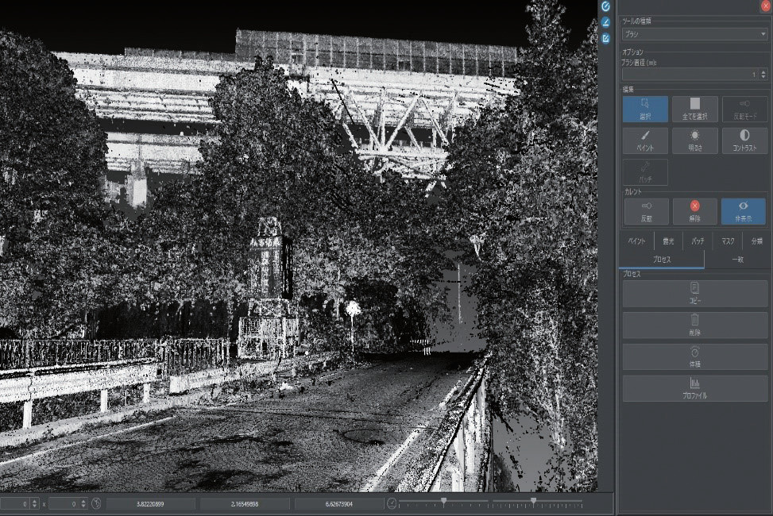The height and width of the screenshot is (516, 773).
Task: Click the ブラシ直径 stepper up arrow
Action: pyautogui.click(x=763, y=72)
